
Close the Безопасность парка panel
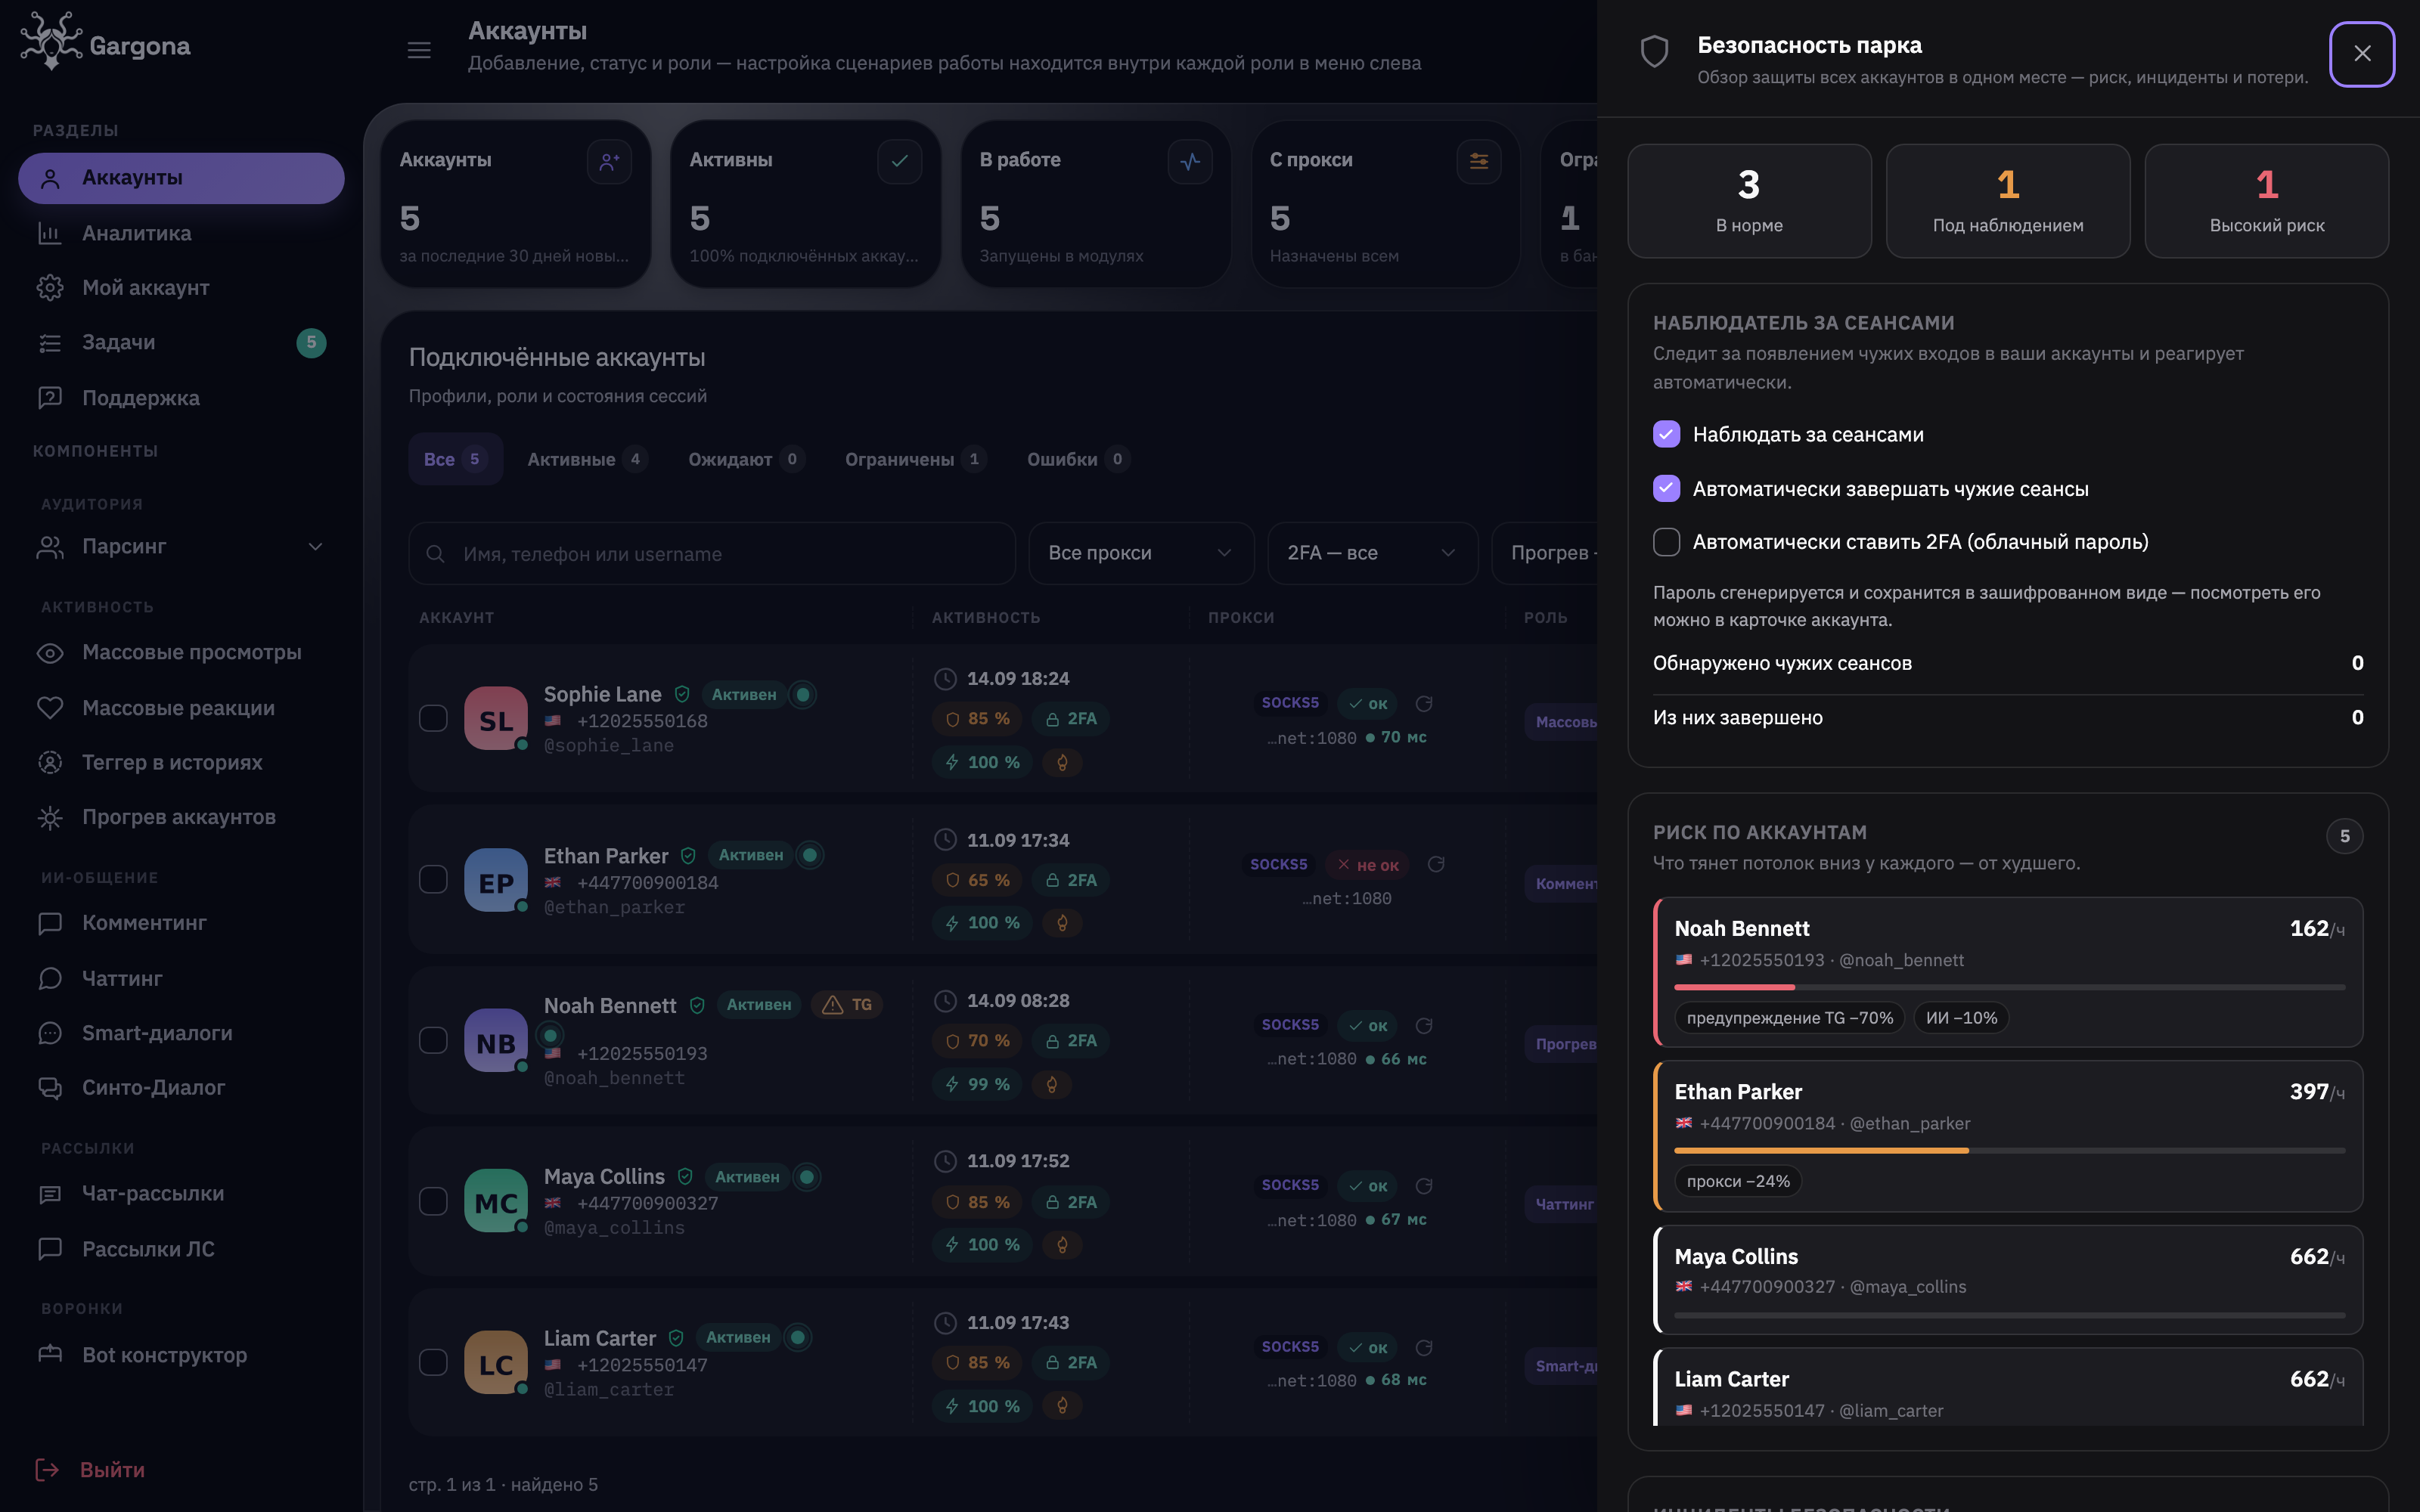click(x=2361, y=54)
